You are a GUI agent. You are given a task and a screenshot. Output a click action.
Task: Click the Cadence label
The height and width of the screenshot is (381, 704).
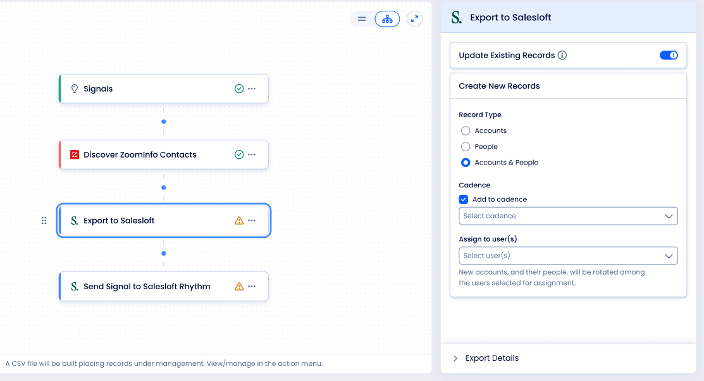click(474, 185)
